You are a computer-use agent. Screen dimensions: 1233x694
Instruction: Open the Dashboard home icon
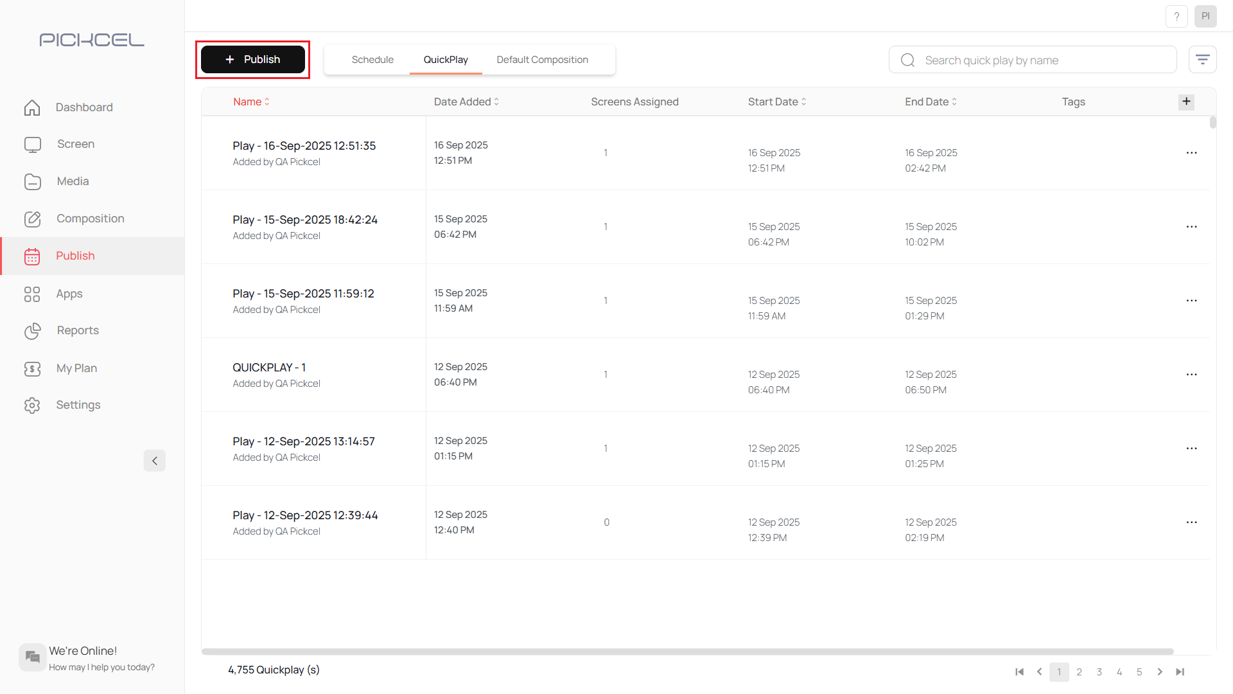(x=32, y=107)
